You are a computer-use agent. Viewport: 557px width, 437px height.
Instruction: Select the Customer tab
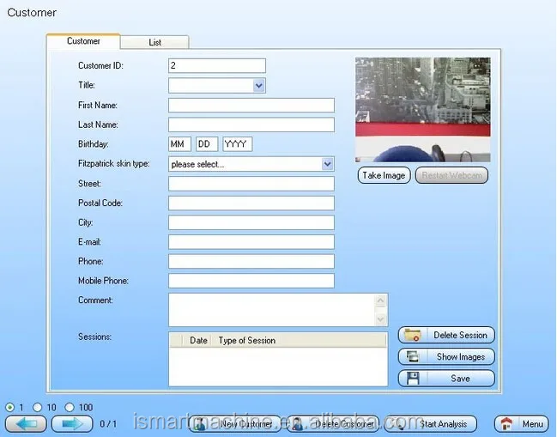[x=83, y=41]
